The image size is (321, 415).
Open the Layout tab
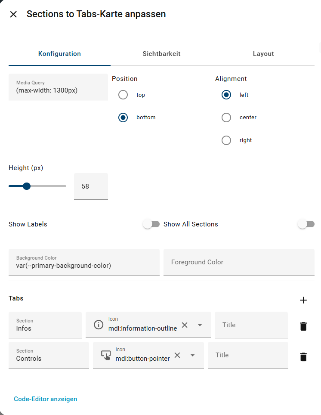click(x=263, y=54)
